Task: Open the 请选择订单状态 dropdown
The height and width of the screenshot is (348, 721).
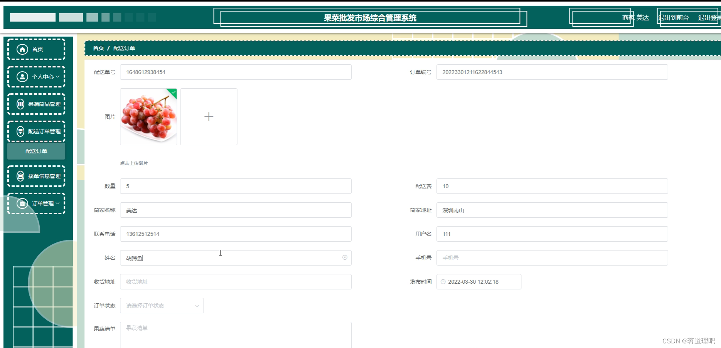Action: (x=162, y=306)
